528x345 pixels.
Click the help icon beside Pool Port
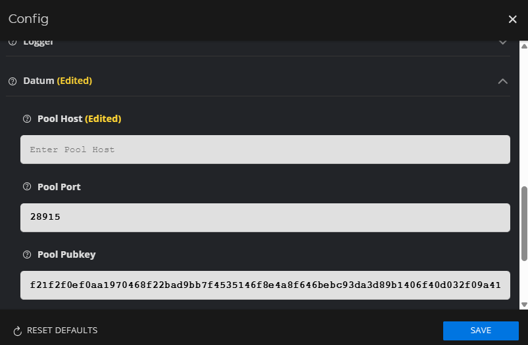[27, 187]
